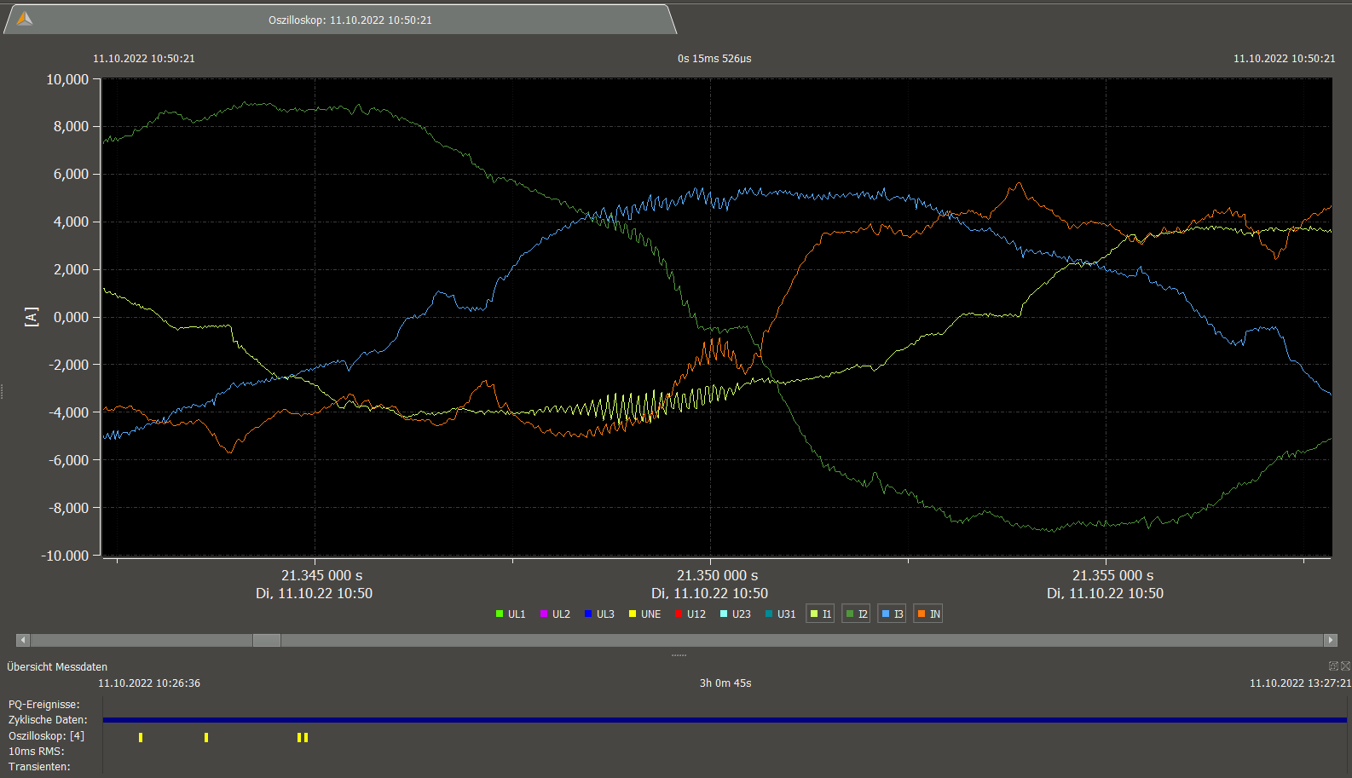Select the Oszilloskop tab

(350, 20)
